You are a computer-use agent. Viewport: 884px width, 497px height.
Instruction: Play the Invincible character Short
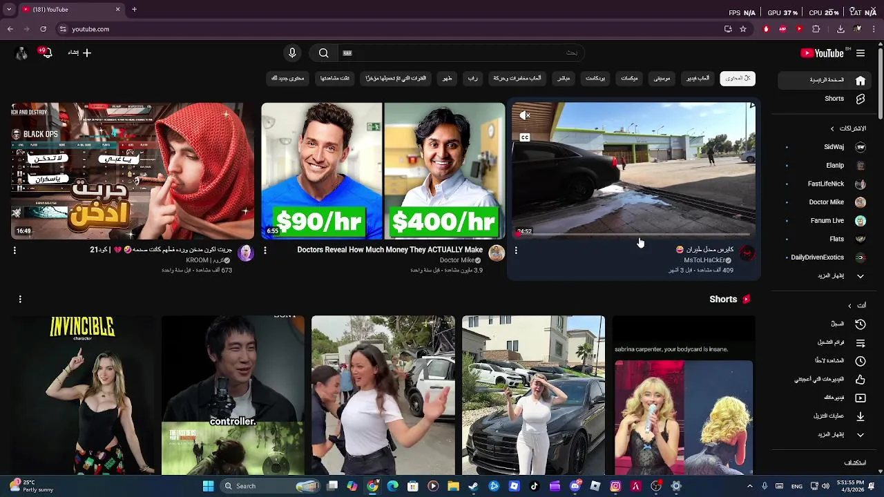point(82,396)
